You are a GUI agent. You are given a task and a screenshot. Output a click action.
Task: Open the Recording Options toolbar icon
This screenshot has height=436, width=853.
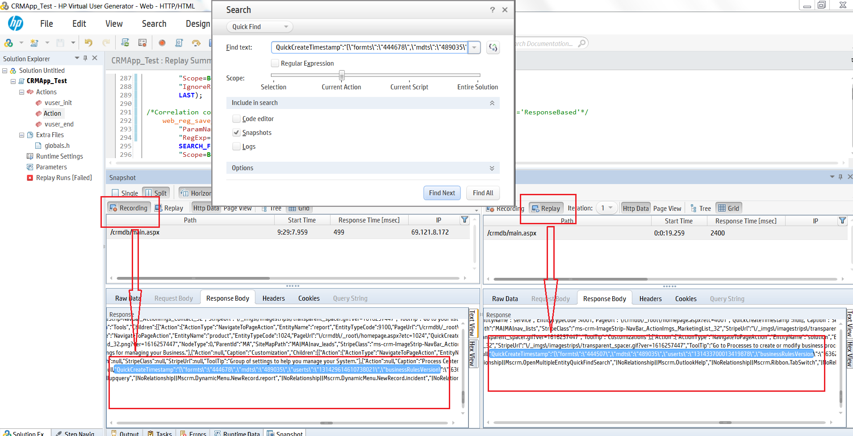142,43
